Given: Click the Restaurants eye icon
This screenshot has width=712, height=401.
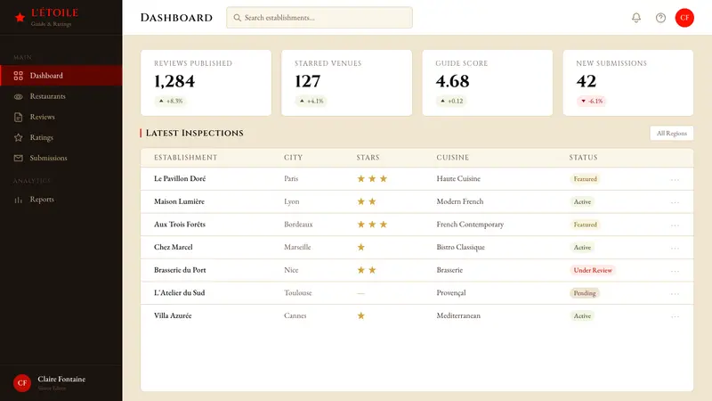Looking at the screenshot, I should point(18,96).
